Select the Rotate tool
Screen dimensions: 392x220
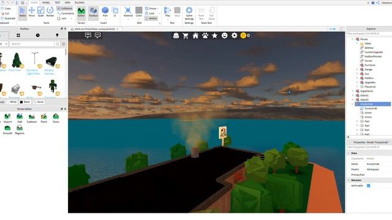pyautogui.click(x=50, y=12)
